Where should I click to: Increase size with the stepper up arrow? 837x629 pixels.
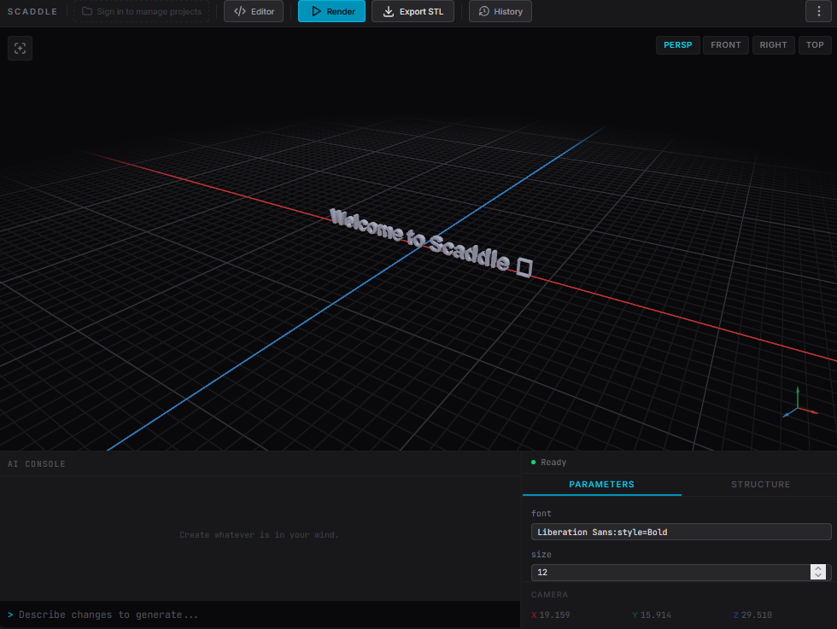pyautogui.click(x=818, y=568)
